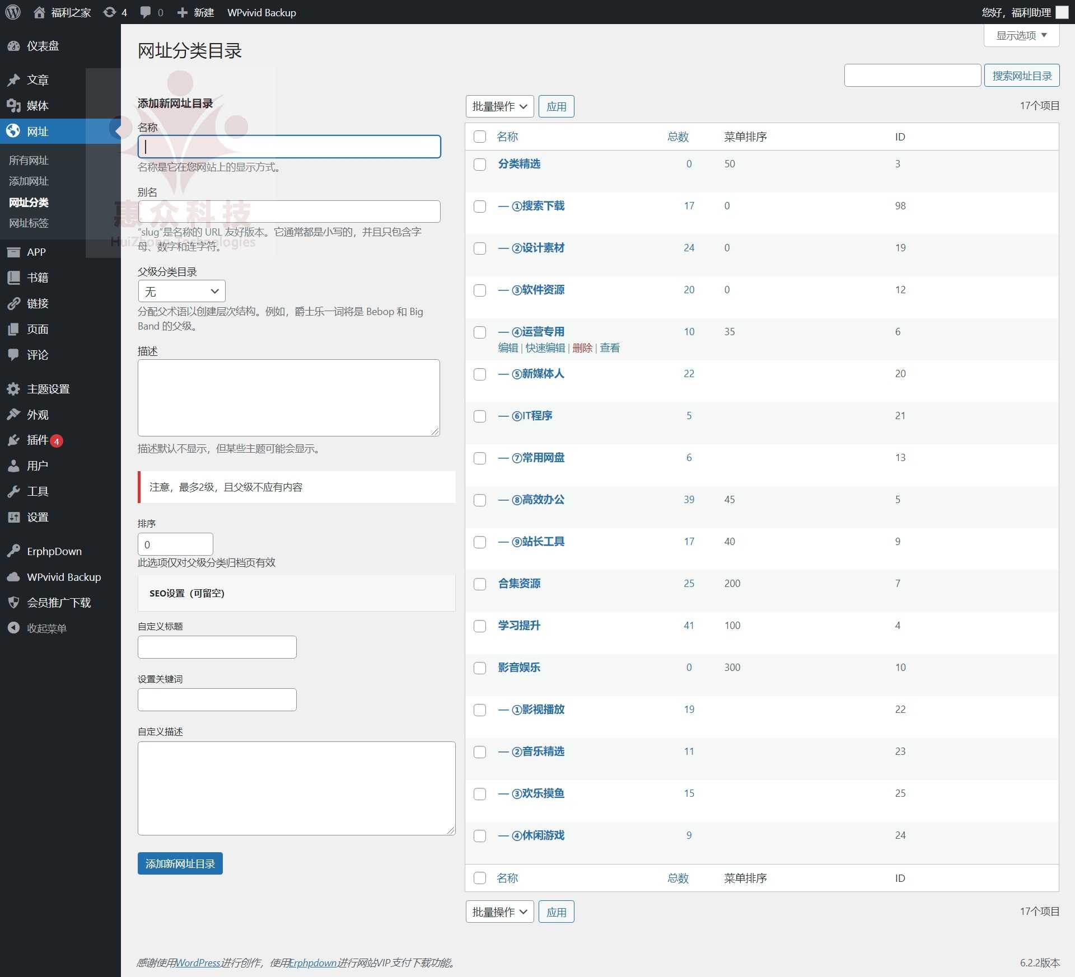Collapse the menu with 收起菜单 icon
Viewport: 1075px width, 977px height.
tap(13, 628)
